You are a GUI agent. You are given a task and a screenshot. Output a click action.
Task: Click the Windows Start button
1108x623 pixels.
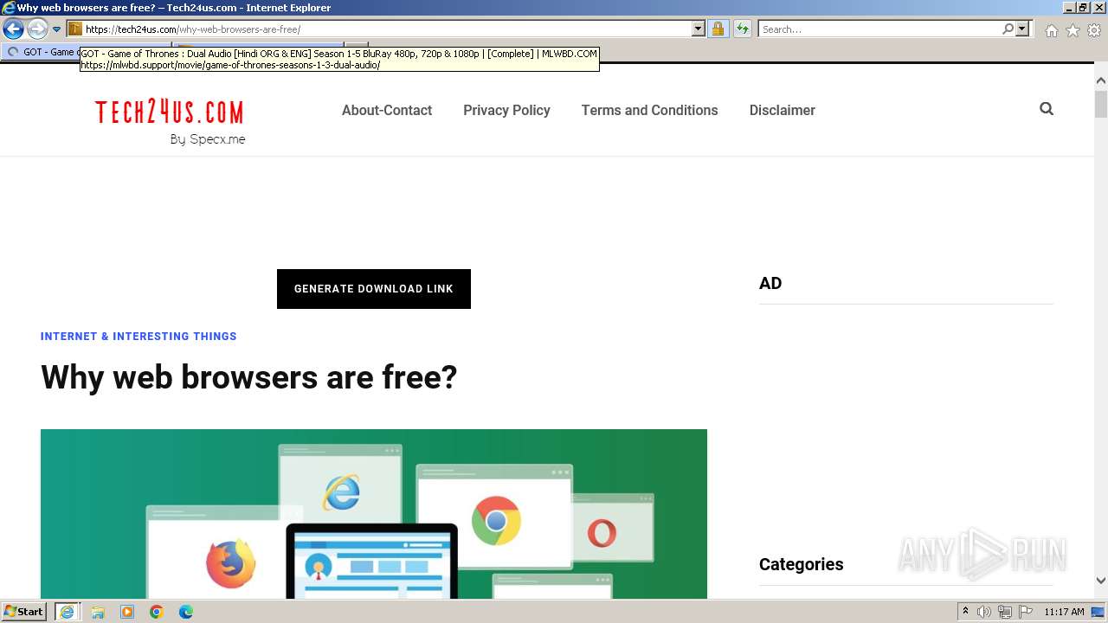[x=23, y=612]
